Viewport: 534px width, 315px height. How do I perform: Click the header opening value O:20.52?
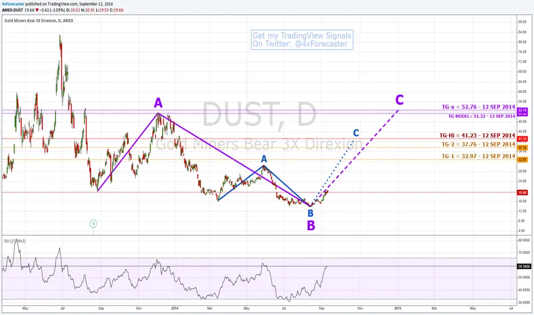(x=73, y=10)
